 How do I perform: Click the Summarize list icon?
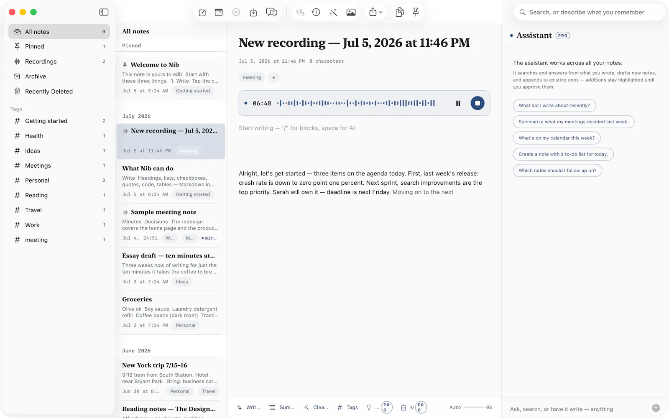(281, 408)
